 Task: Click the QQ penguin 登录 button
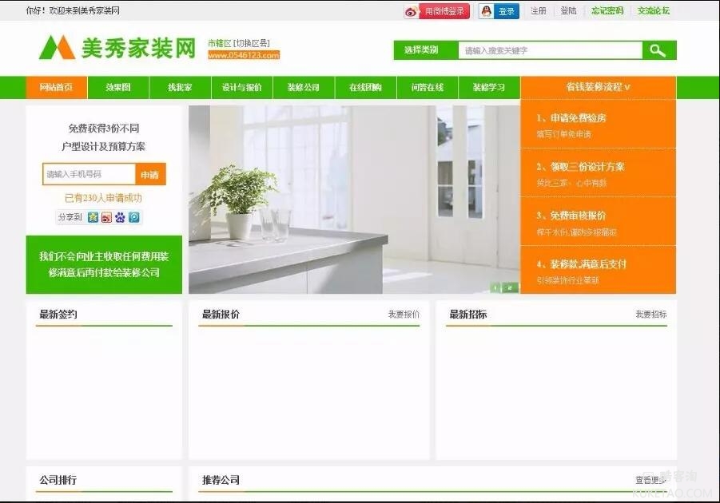tap(499, 11)
